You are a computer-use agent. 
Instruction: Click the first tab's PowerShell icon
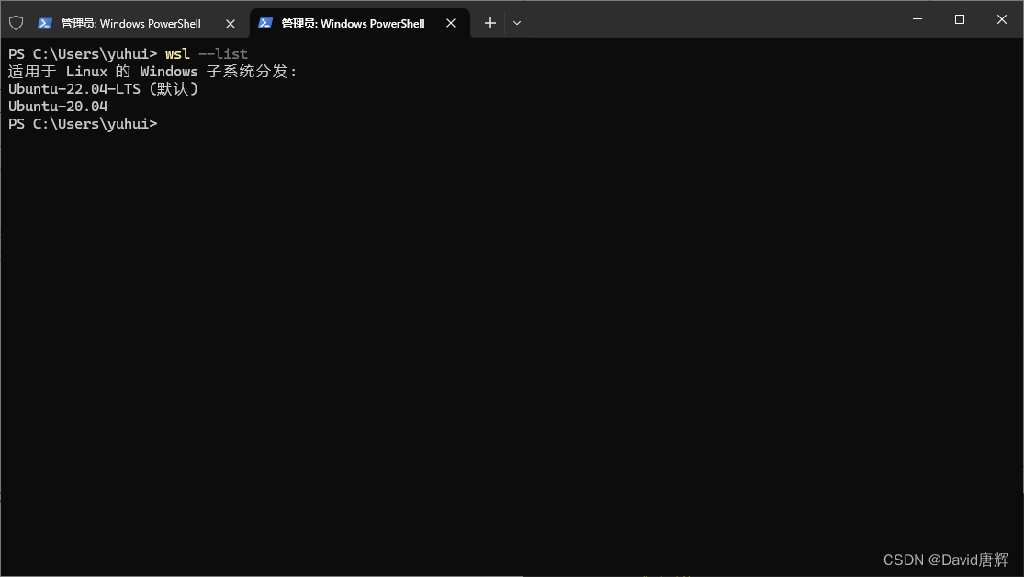coord(44,24)
